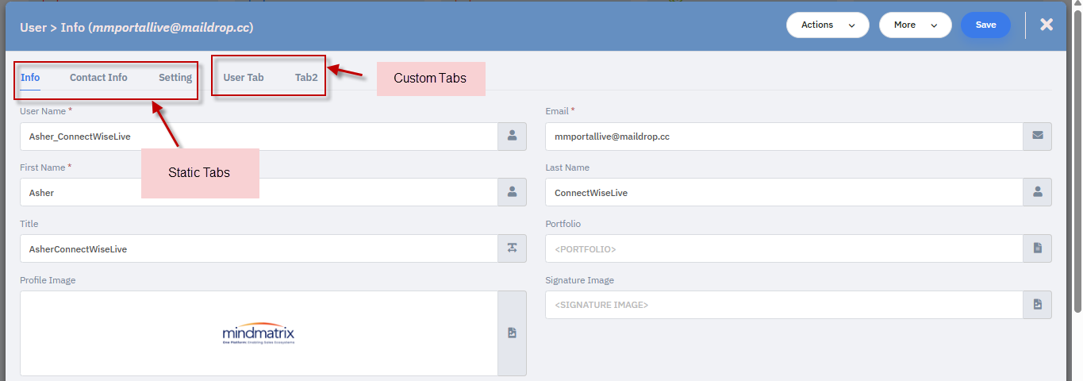Click the envelope icon beside Email field

coord(1037,137)
